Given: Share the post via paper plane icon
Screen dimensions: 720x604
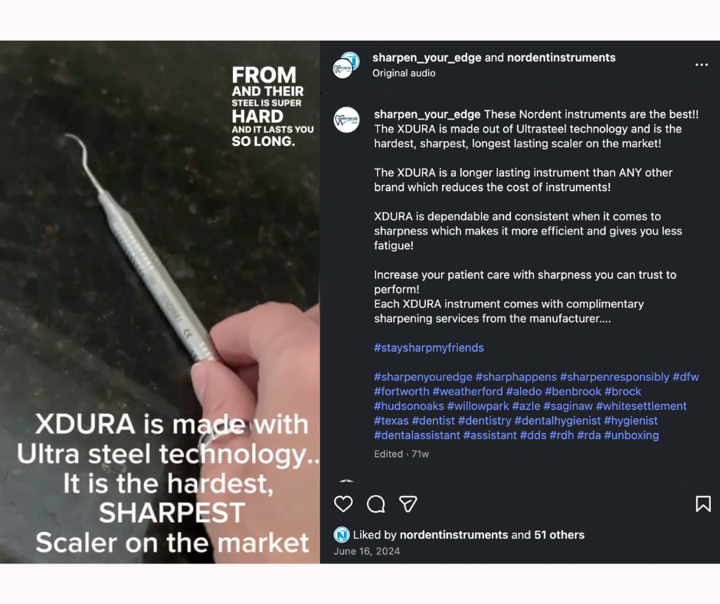Looking at the screenshot, I should coord(407,504).
